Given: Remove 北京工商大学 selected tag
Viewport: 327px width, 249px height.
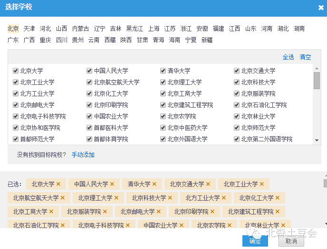Looking at the screenshot, I should (x=51, y=212).
